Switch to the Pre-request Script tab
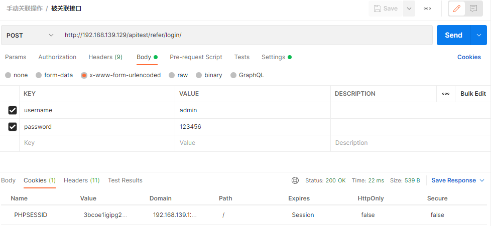This screenshot has height=226, width=491. (196, 57)
